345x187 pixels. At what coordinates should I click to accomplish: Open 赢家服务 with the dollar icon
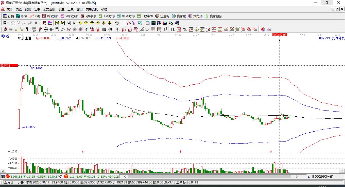(213, 16)
